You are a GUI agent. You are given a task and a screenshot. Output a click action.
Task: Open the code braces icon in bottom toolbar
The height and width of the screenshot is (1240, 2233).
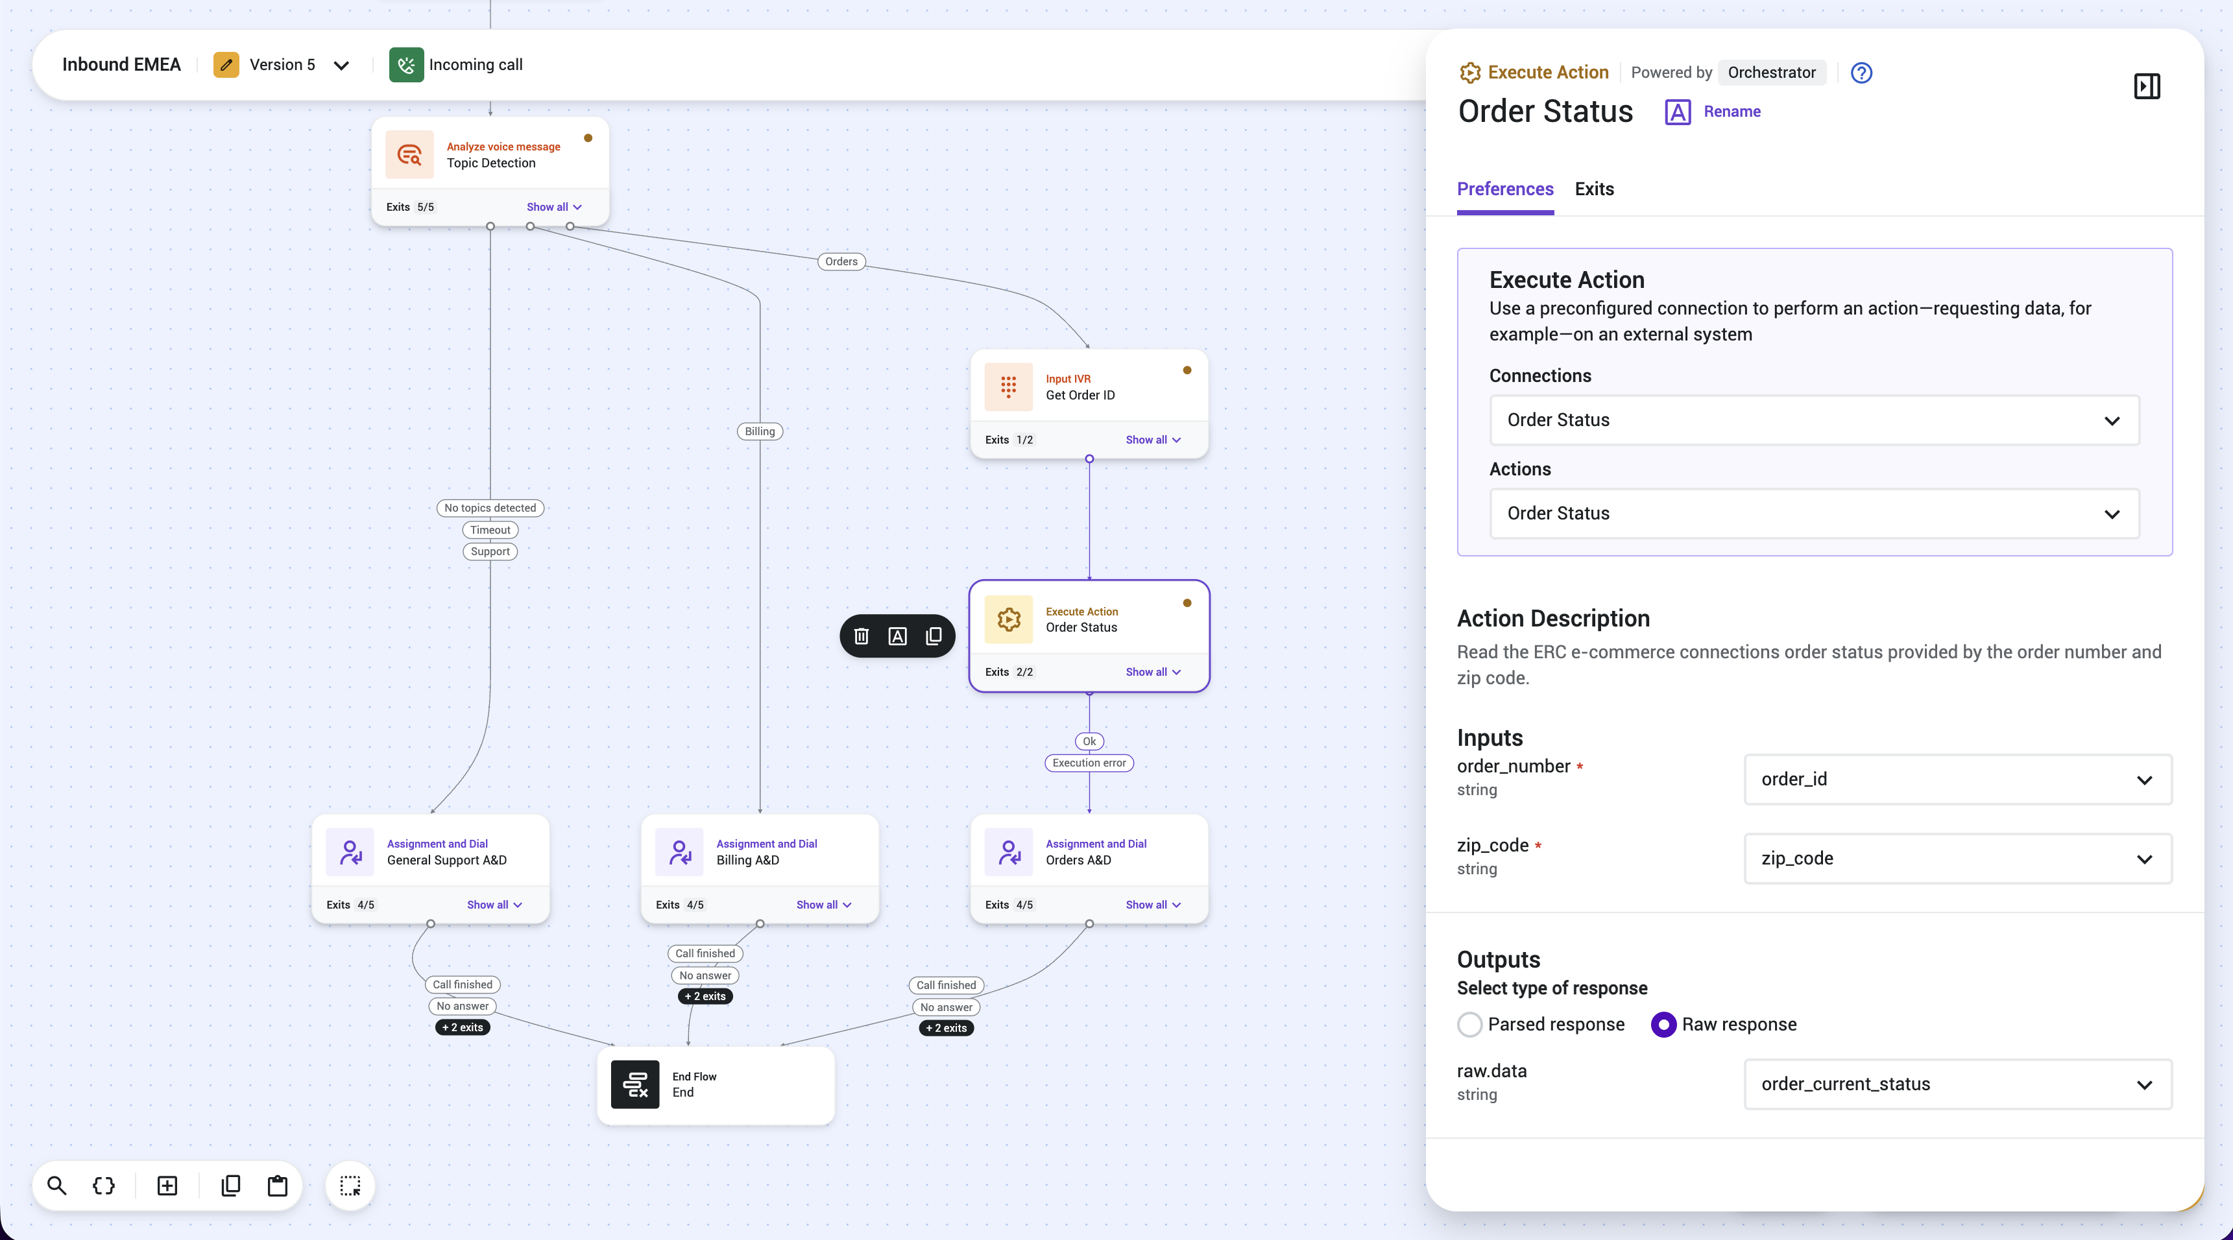pyautogui.click(x=104, y=1186)
